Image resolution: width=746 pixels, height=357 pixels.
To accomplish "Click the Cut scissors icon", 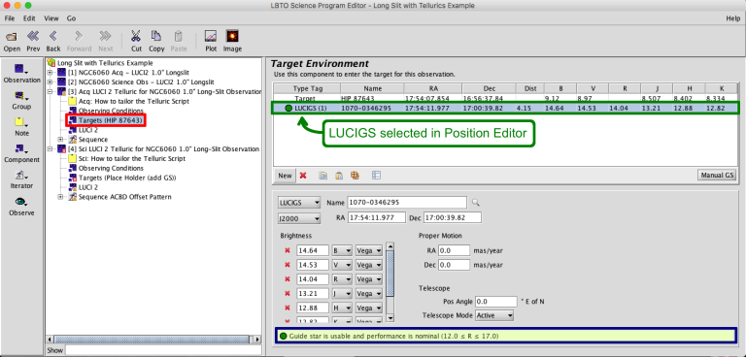I will 136,37.
